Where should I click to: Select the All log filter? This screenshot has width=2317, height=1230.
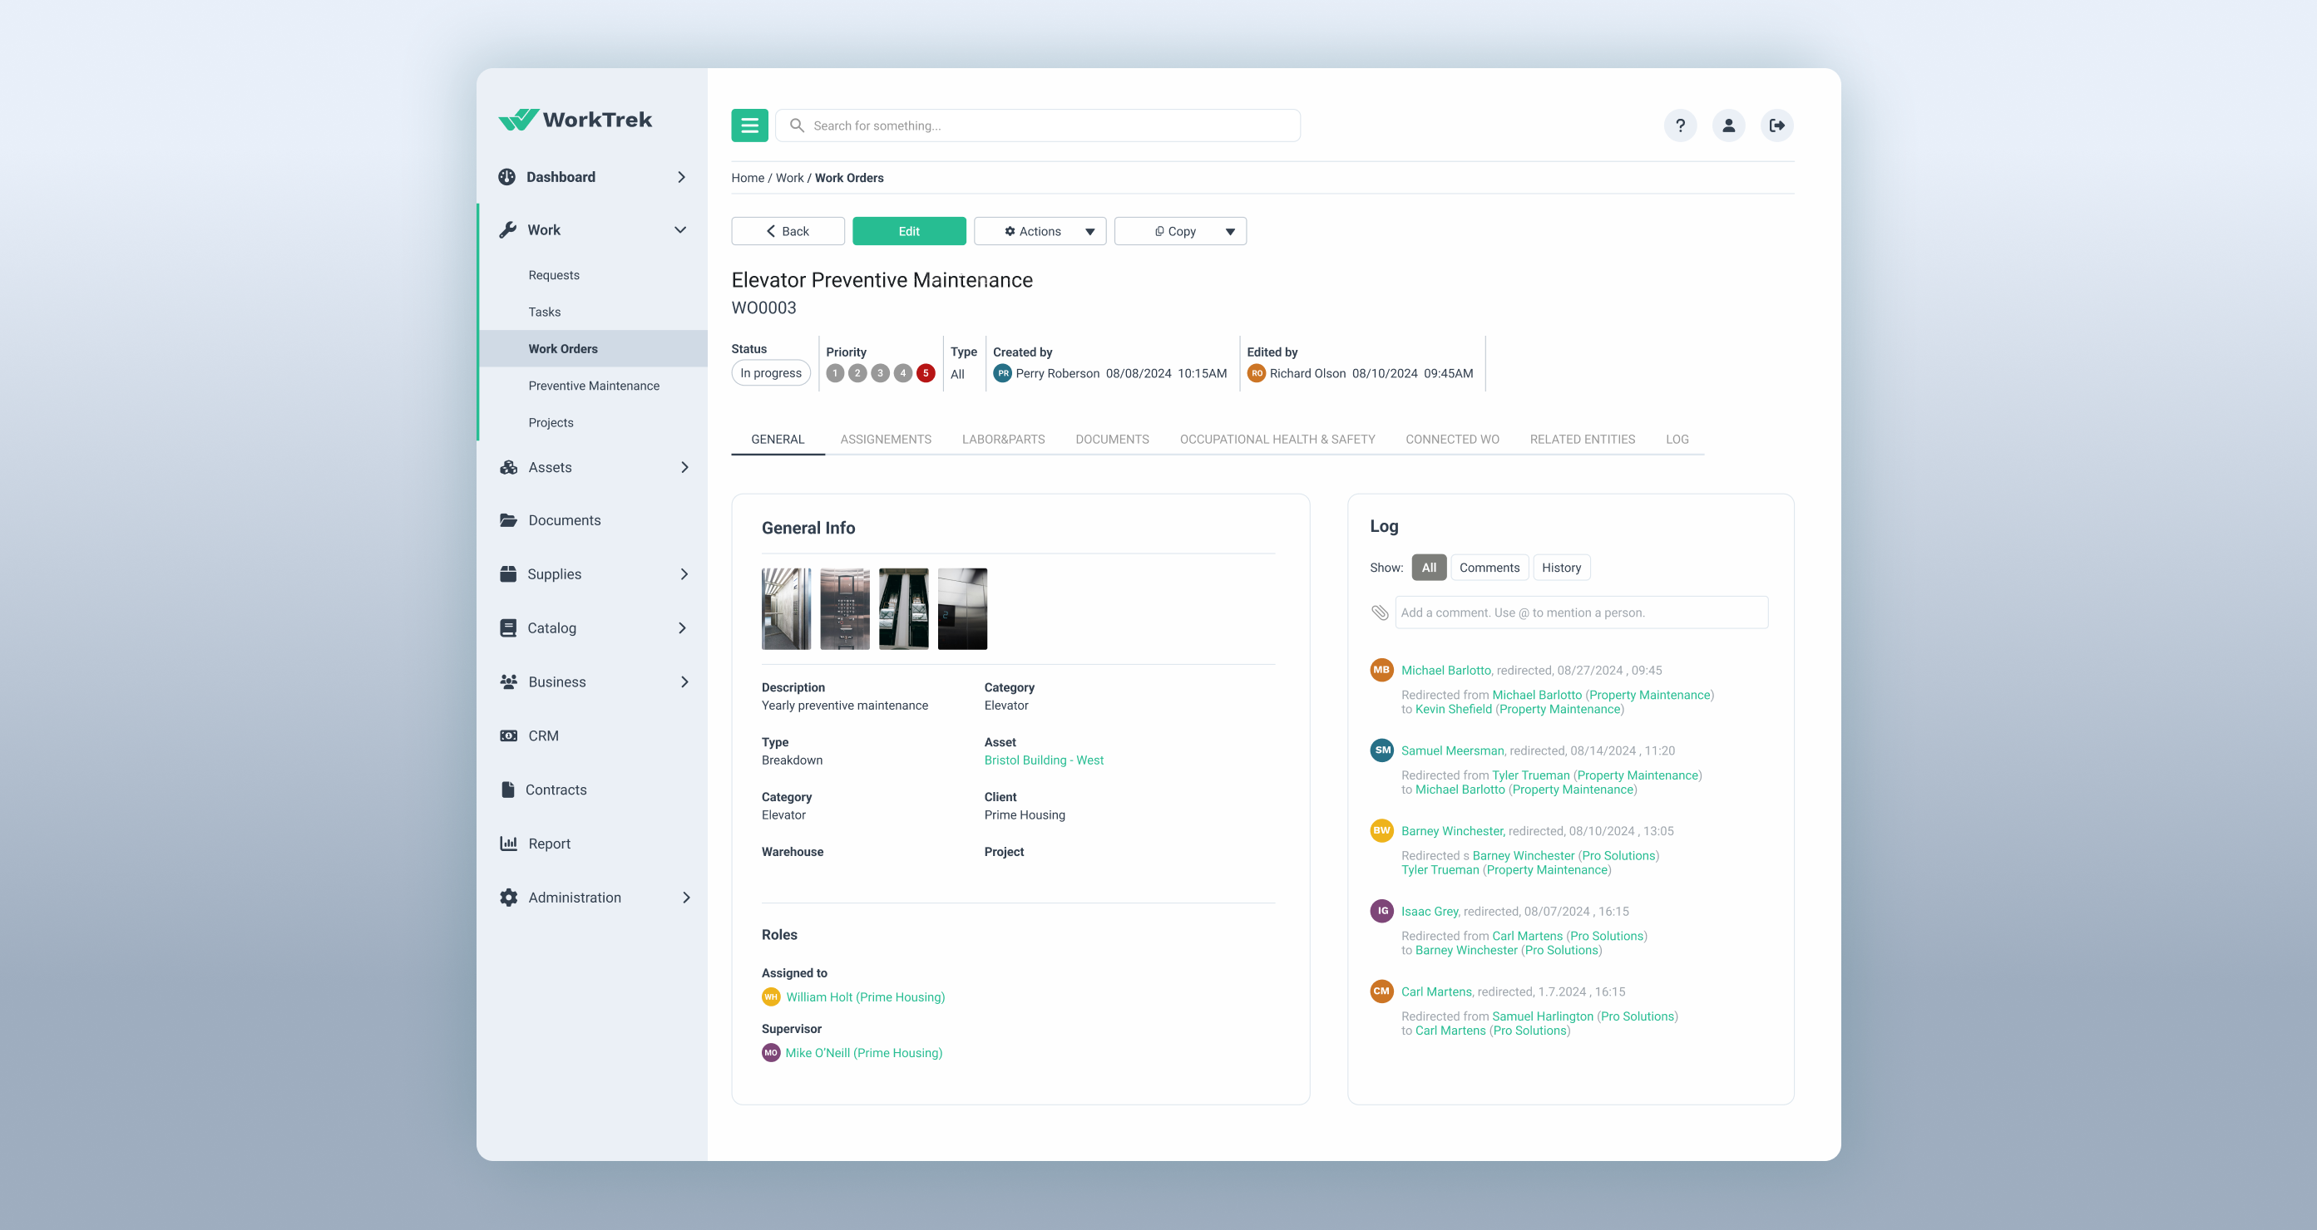pyautogui.click(x=1428, y=568)
